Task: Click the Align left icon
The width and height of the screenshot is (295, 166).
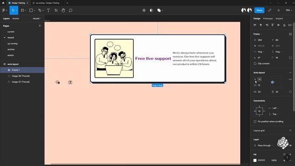Action: [x=255, y=25]
